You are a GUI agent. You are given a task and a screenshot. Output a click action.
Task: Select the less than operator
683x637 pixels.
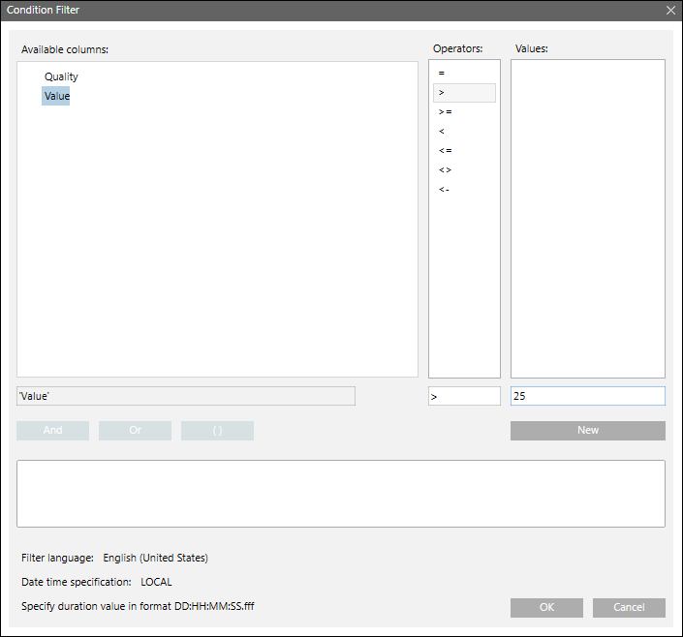pyautogui.click(x=442, y=132)
